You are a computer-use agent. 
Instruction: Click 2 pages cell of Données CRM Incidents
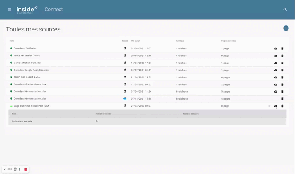[x=226, y=84]
